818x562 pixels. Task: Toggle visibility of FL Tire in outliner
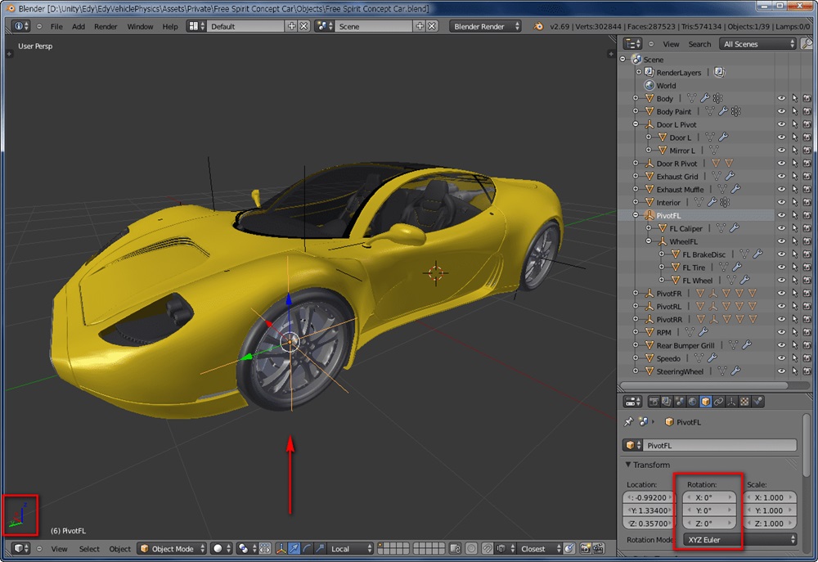point(781,268)
